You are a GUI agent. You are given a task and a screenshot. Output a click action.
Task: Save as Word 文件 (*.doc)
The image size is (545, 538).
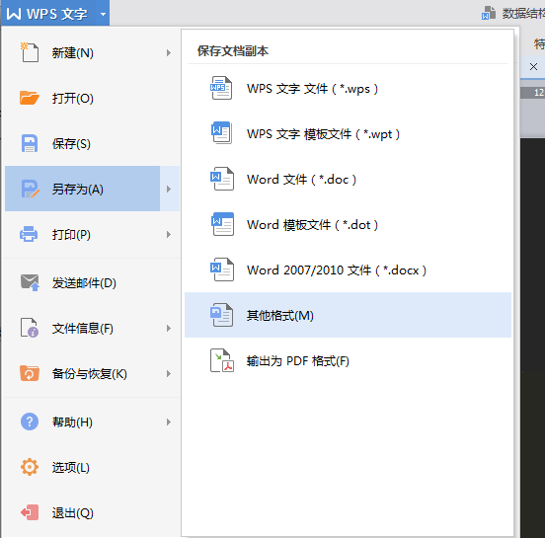tap(348, 180)
